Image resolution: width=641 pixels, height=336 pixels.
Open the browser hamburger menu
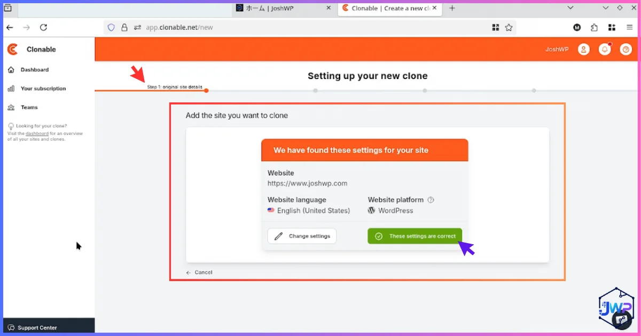(x=629, y=27)
